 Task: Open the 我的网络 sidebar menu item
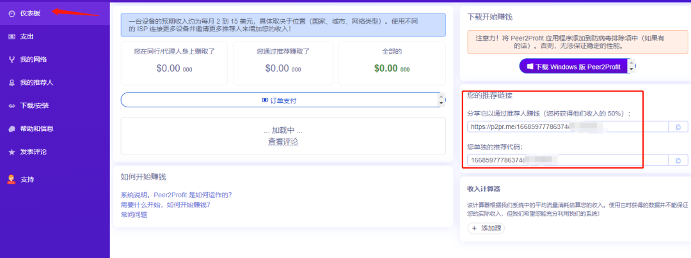pyautogui.click(x=33, y=59)
